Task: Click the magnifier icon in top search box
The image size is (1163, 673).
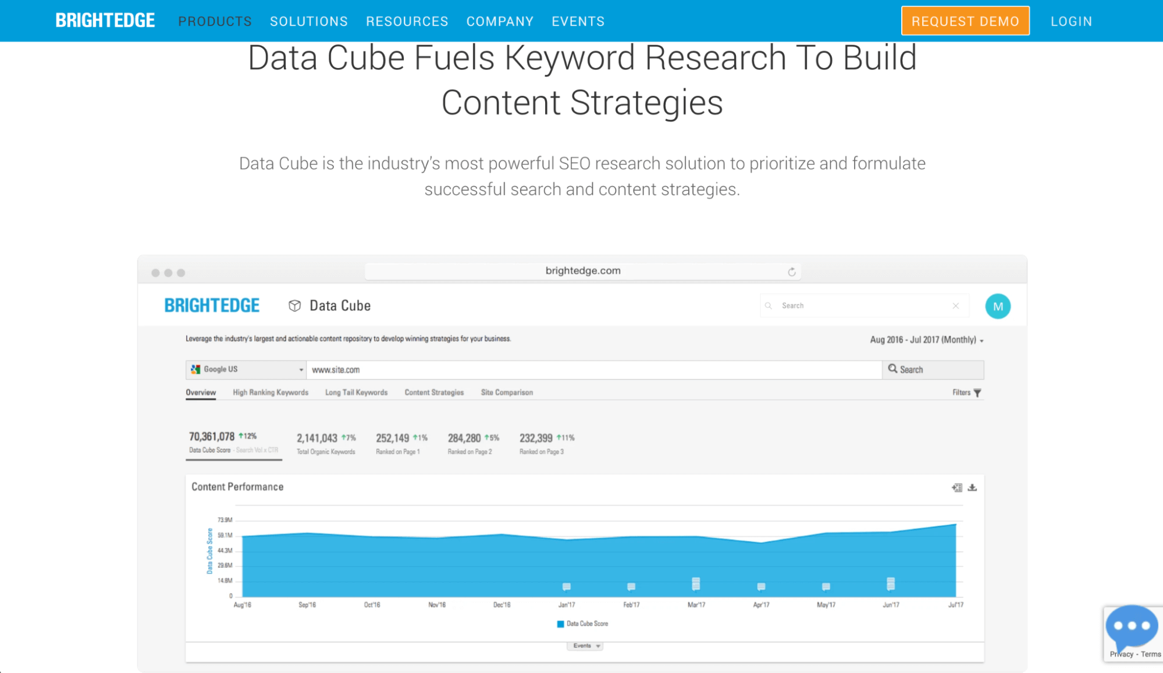Action: 769,306
